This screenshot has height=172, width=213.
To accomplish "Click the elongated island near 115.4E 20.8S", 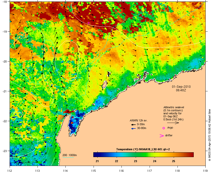I will click(x=104, y=85).
